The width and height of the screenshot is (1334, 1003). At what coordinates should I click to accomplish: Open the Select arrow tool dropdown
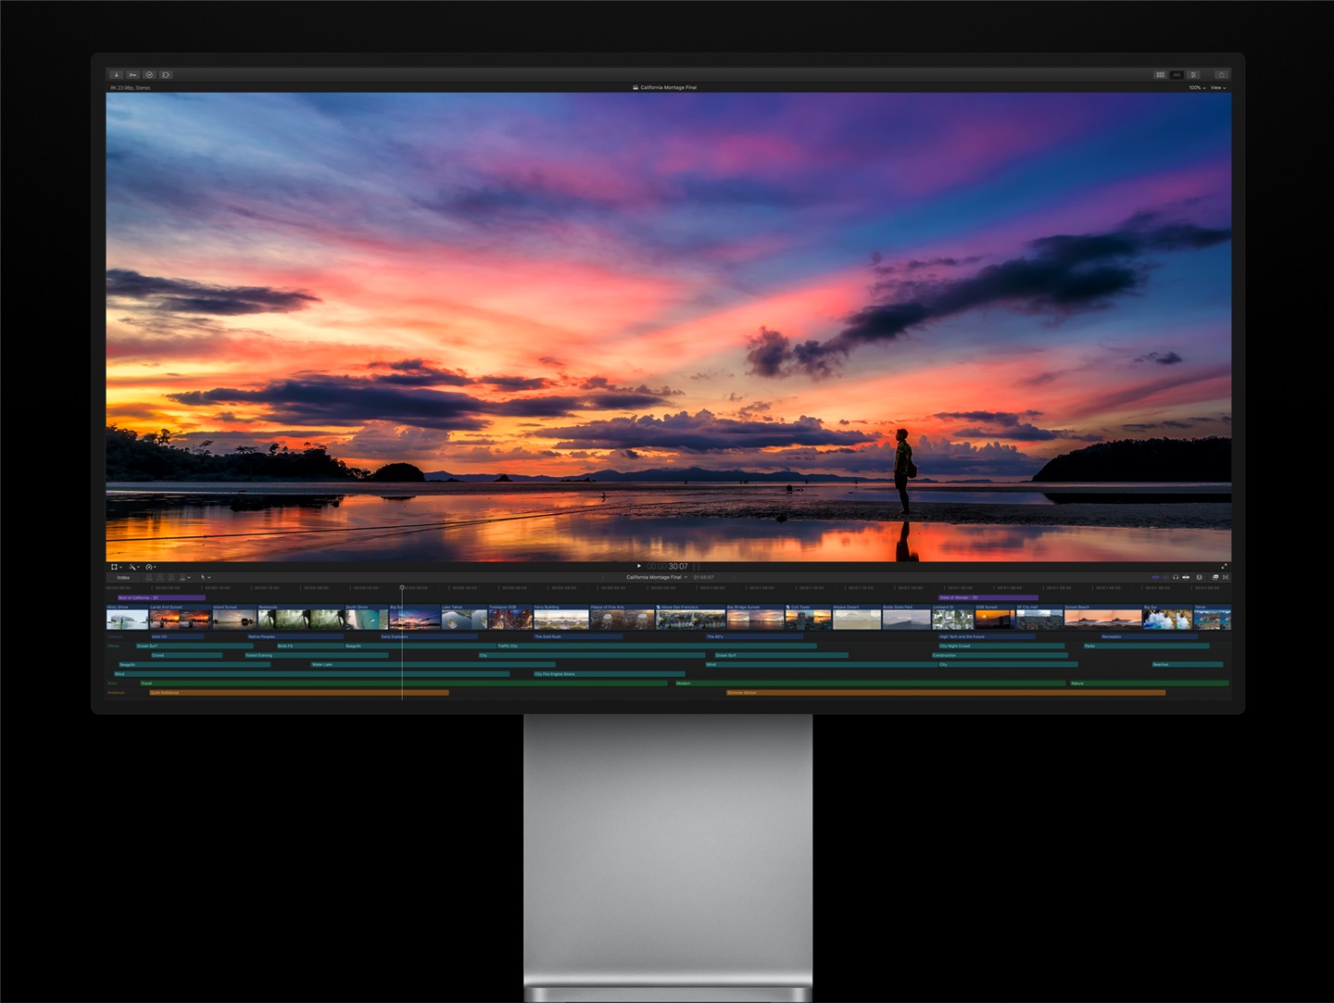(206, 577)
